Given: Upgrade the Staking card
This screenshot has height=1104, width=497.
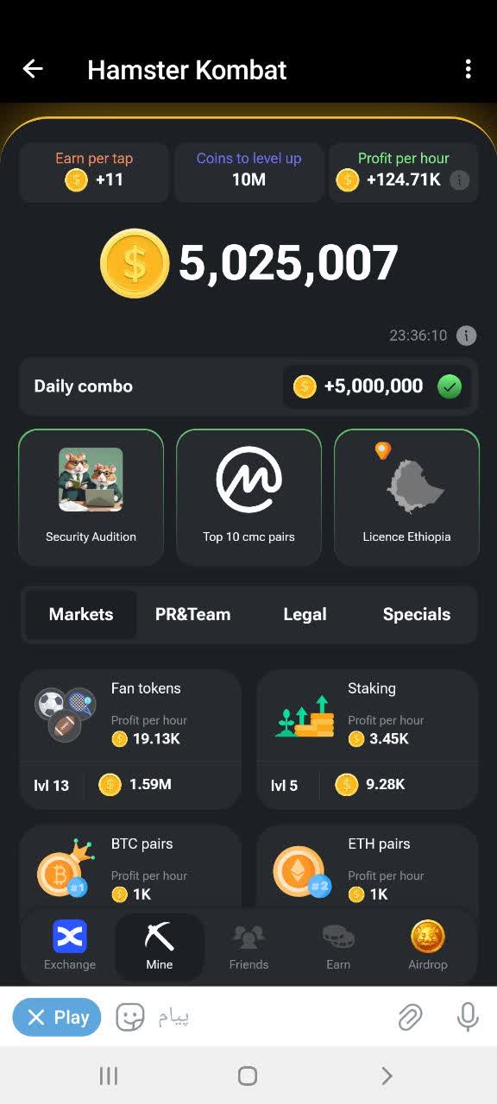Looking at the screenshot, I should (x=368, y=739).
